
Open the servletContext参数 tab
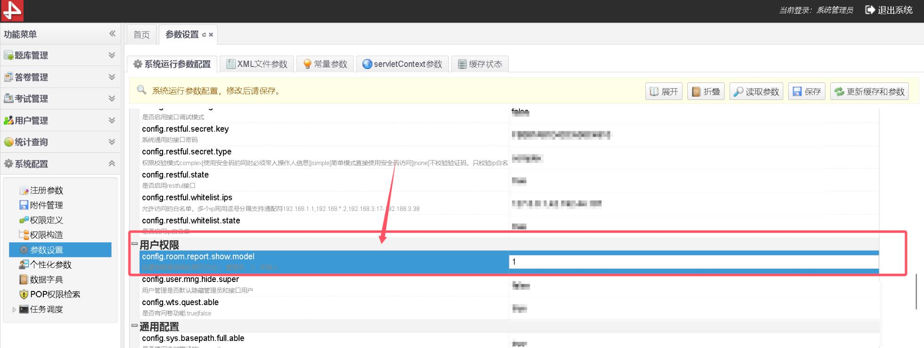tap(403, 64)
